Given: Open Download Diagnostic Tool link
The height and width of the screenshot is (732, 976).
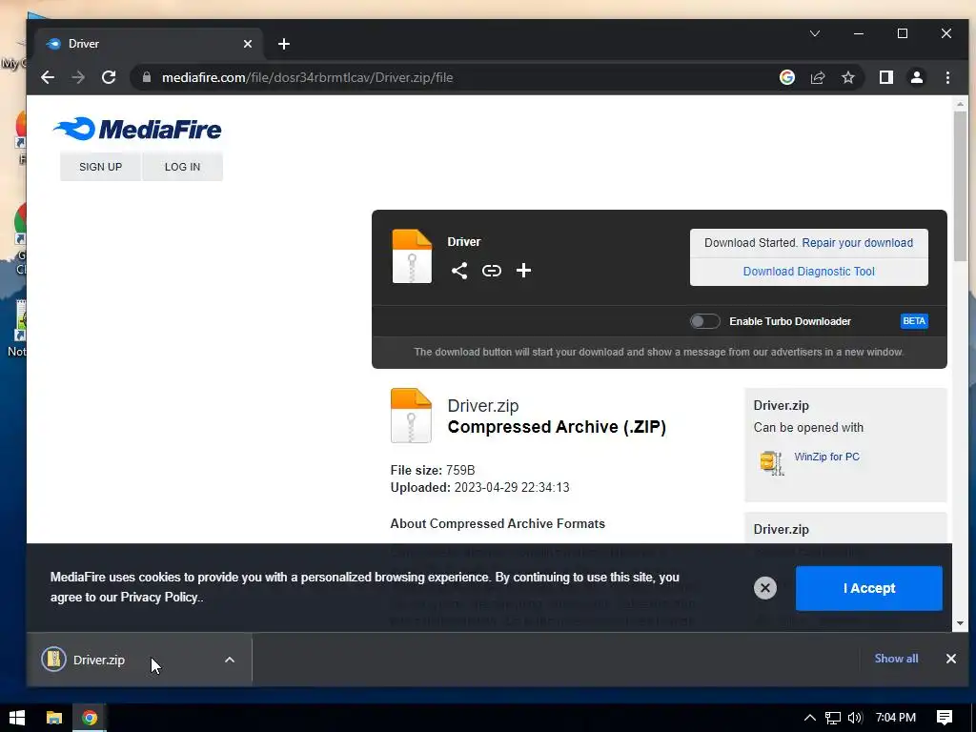Looking at the screenshot, I should [x=808, y=272].
